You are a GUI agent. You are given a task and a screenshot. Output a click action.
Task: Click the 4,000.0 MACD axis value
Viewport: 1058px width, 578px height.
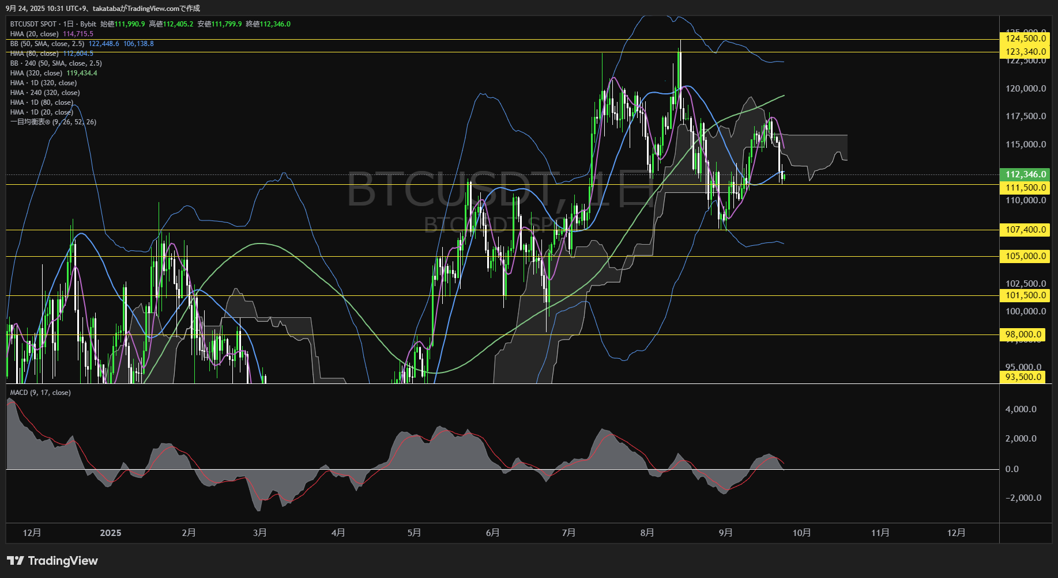[x=1021, y=409]
